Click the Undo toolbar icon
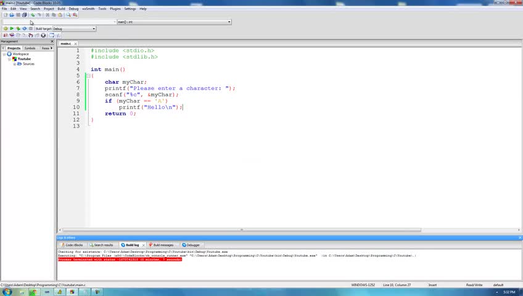This screenshot has width=523, height=296. (33, 15)
